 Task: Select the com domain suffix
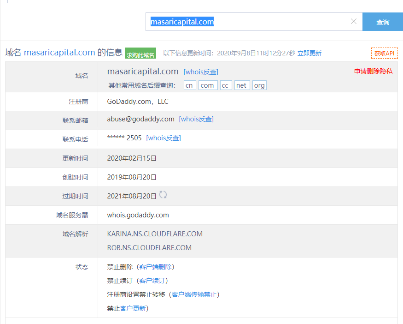[x=207, y=85]
